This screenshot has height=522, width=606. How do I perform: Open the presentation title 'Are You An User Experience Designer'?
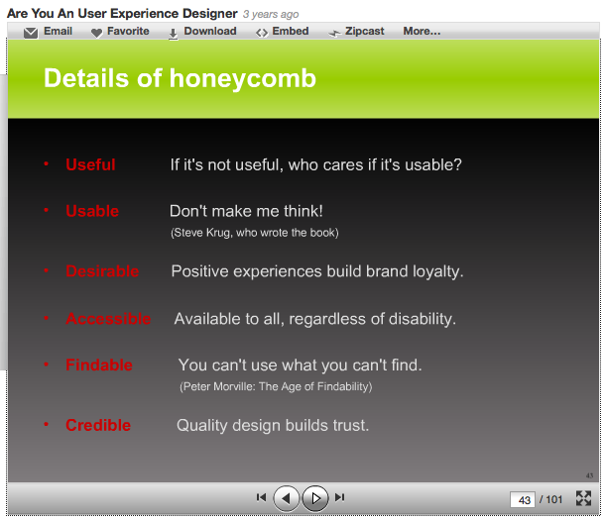(122, 14)
